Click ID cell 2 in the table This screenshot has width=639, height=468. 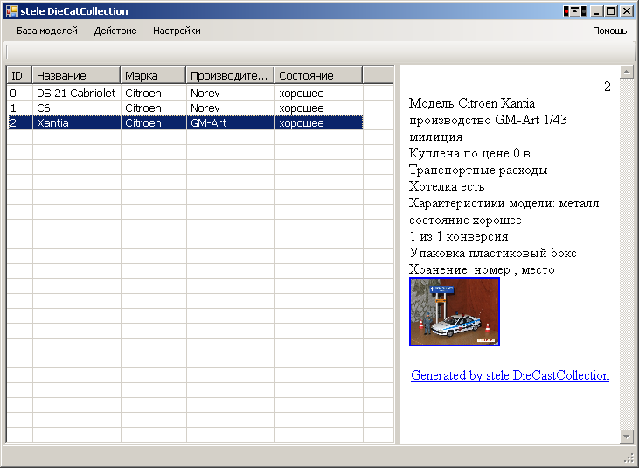click(20, 123)
